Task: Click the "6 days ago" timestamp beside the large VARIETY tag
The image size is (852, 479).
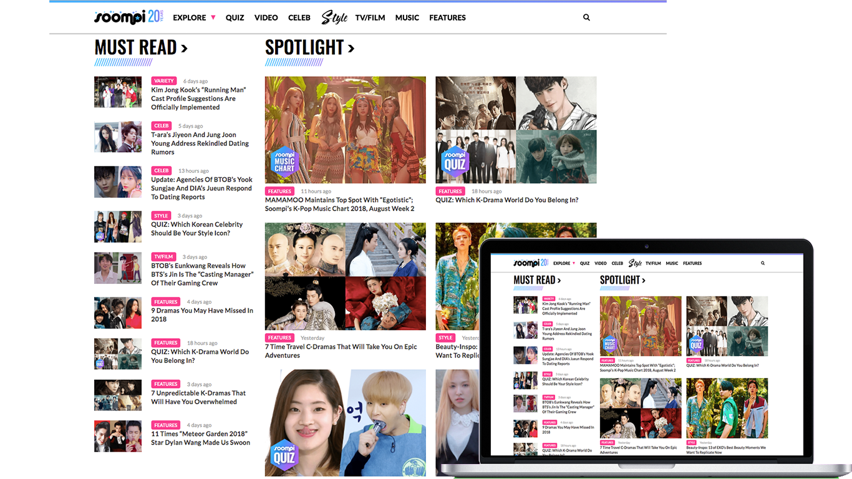Action: point(195,81)
